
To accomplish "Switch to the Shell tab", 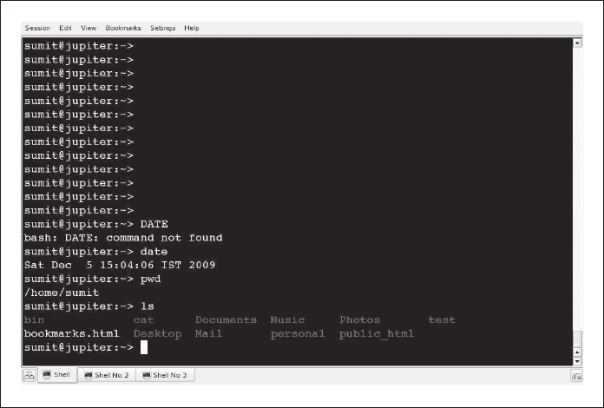I will 57,374.
